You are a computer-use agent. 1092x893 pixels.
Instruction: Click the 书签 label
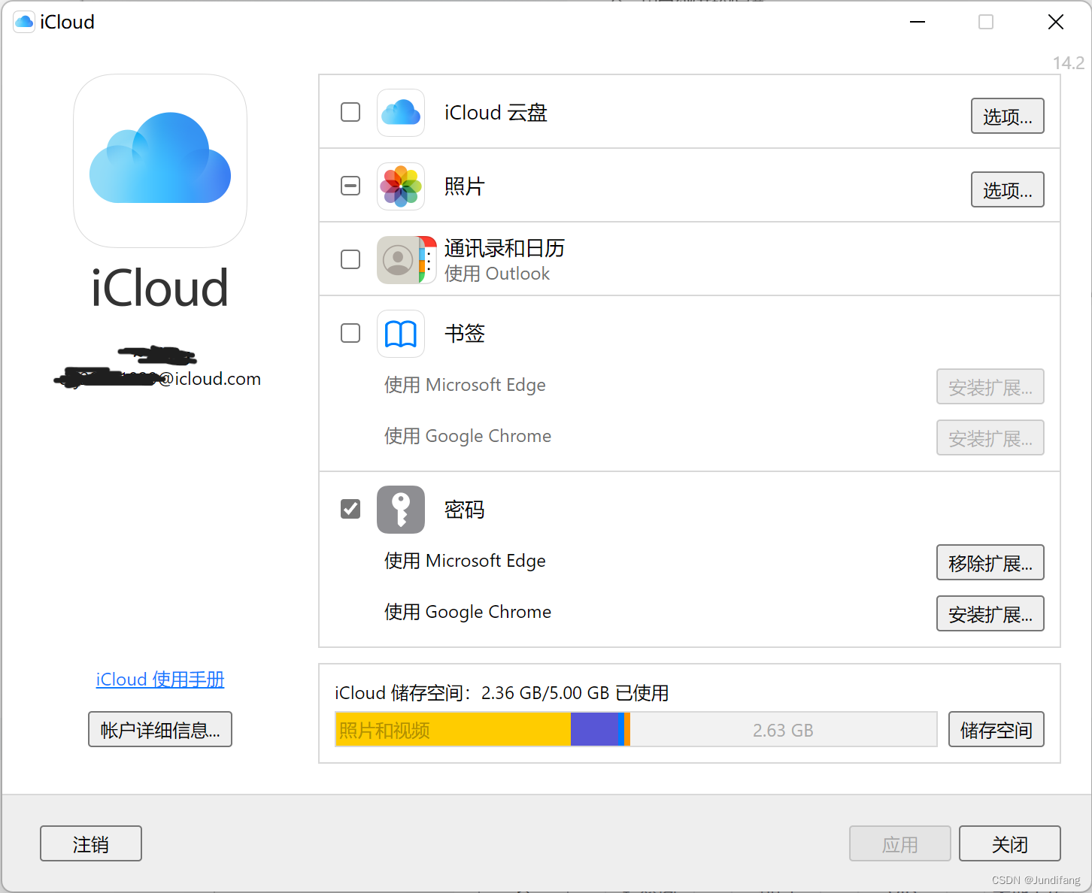tap(465, 334)
